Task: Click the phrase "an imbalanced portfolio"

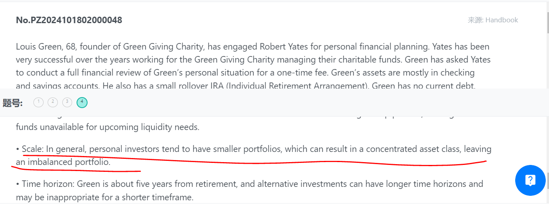Action: pyautogui.click(x=63, y=162)
